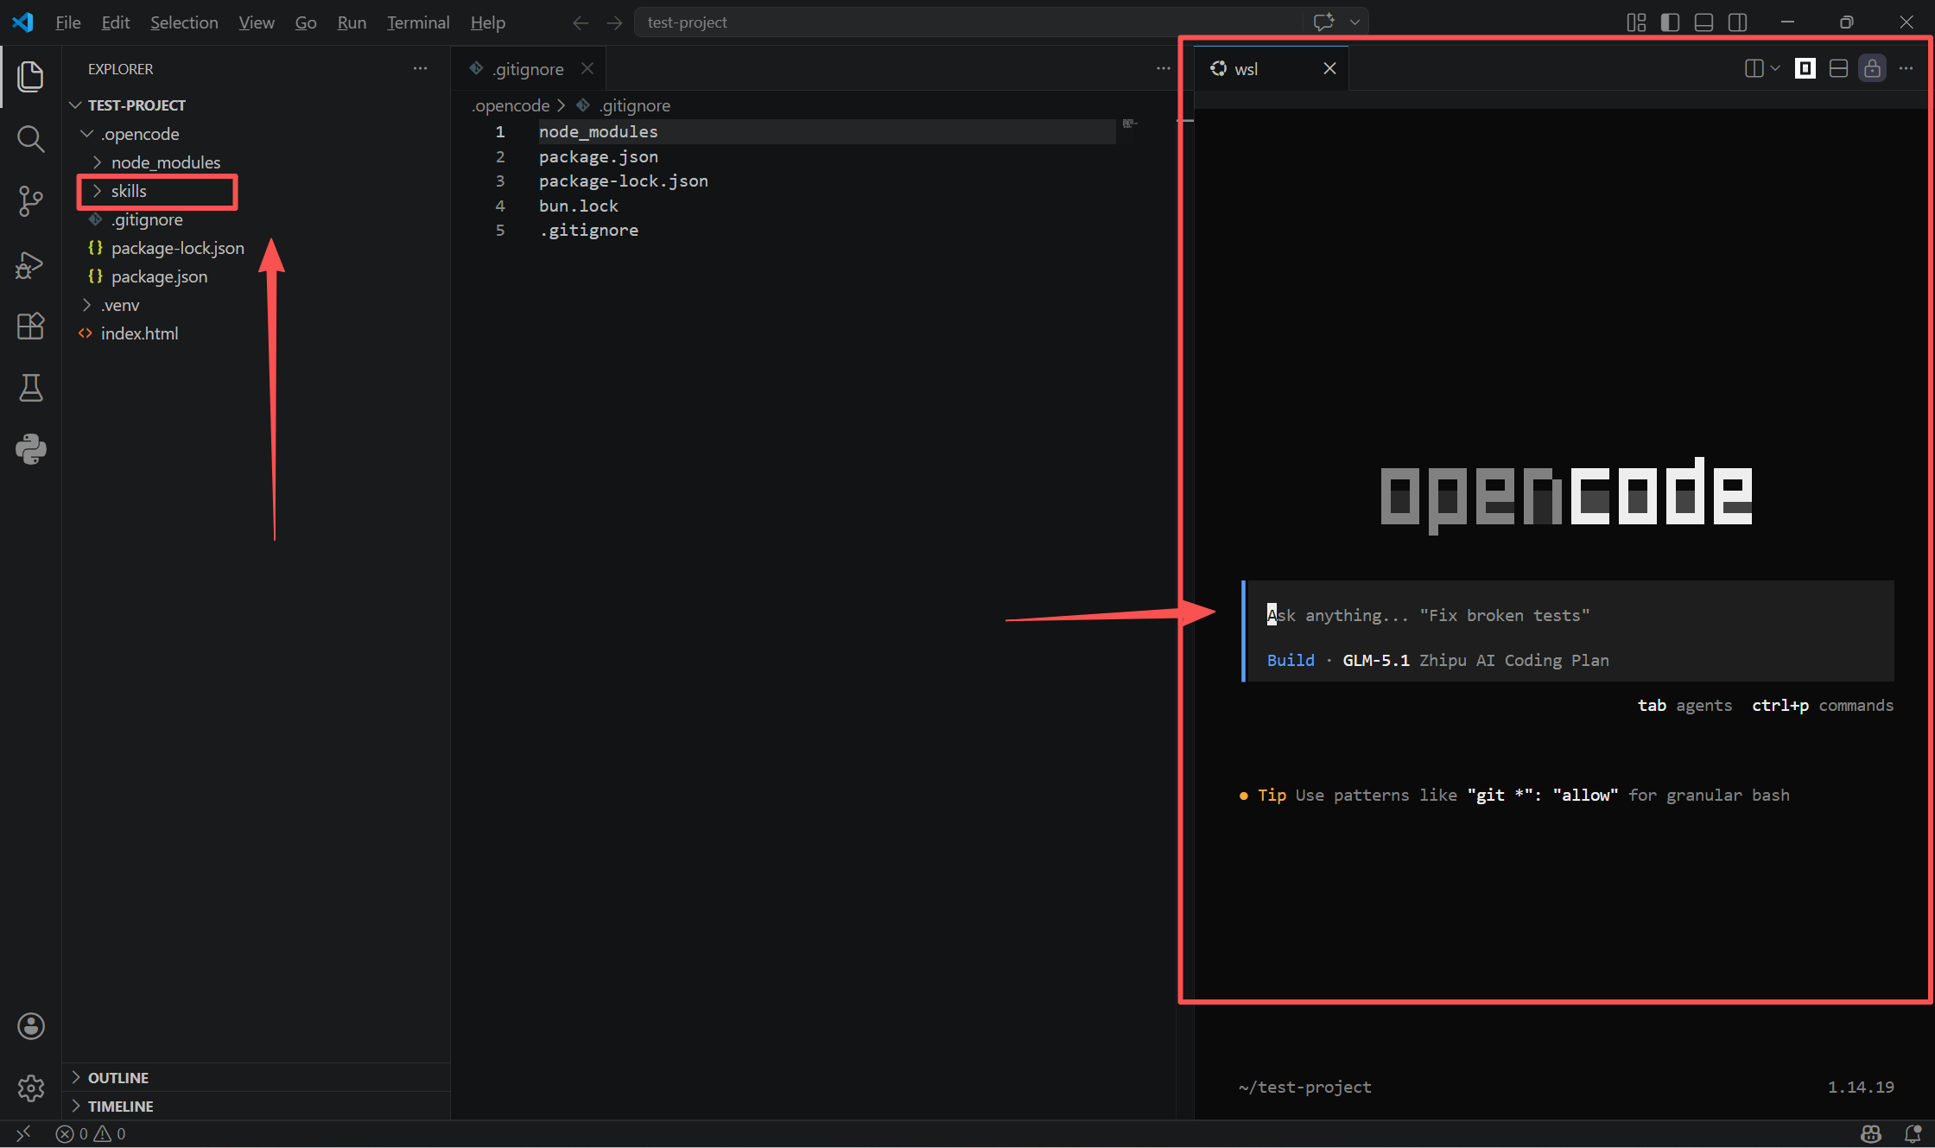This screenshot has width=1935, height=1148.
Task: Open the split editor dropdown chevron
Action: (x=1774, y=68)
